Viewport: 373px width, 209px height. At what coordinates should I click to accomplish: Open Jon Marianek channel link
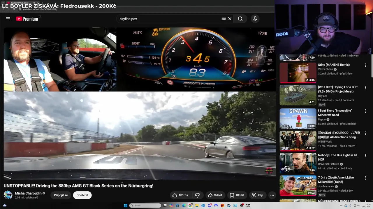[x=326, y=187]
